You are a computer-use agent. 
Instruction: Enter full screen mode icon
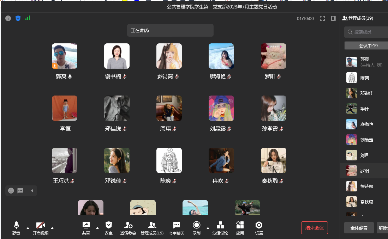point(322,18)
